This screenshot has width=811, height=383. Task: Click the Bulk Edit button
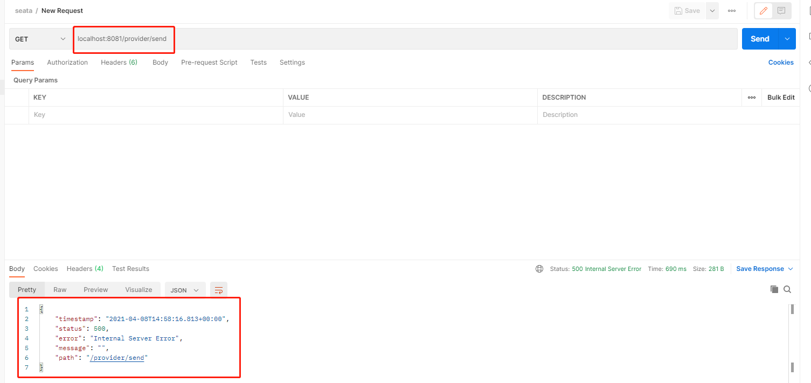(x=781, y=98)
